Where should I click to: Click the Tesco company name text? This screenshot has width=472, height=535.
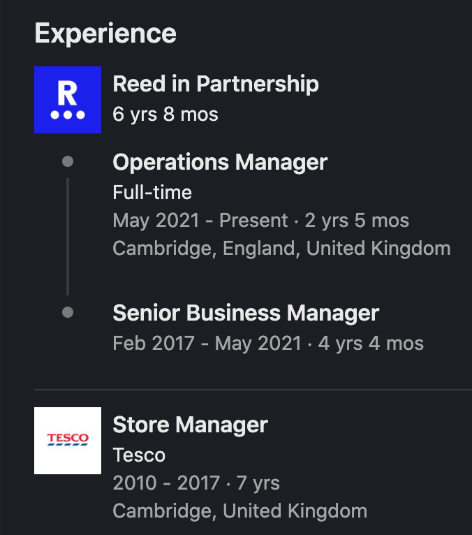coord(139,455)
